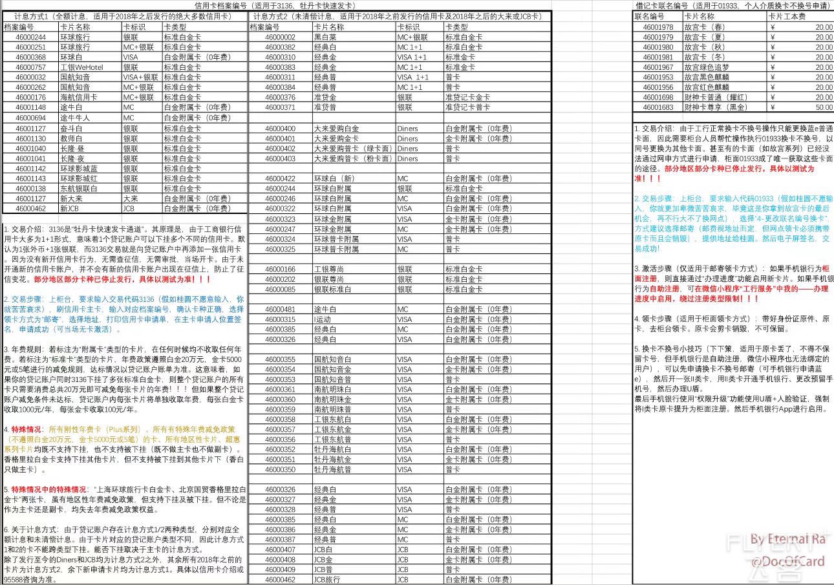Select the card name cell 教师白
The height and width of the screenshot is (585, 834).
tap(90, 138)
